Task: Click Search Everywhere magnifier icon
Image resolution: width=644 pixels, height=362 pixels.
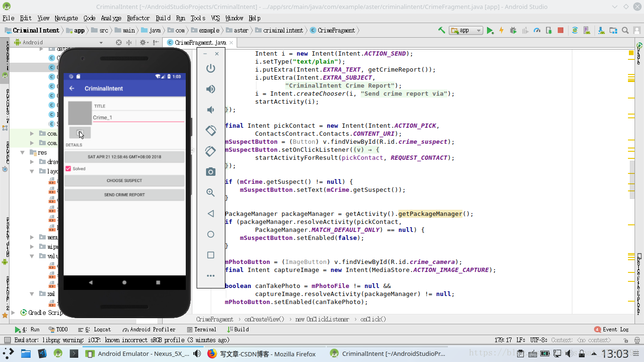Action: pos(625,30)
